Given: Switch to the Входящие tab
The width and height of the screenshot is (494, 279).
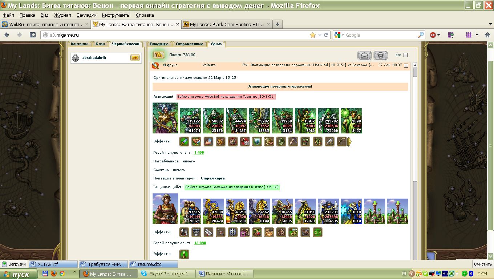Looking at the screenshot, I should 159,44.
